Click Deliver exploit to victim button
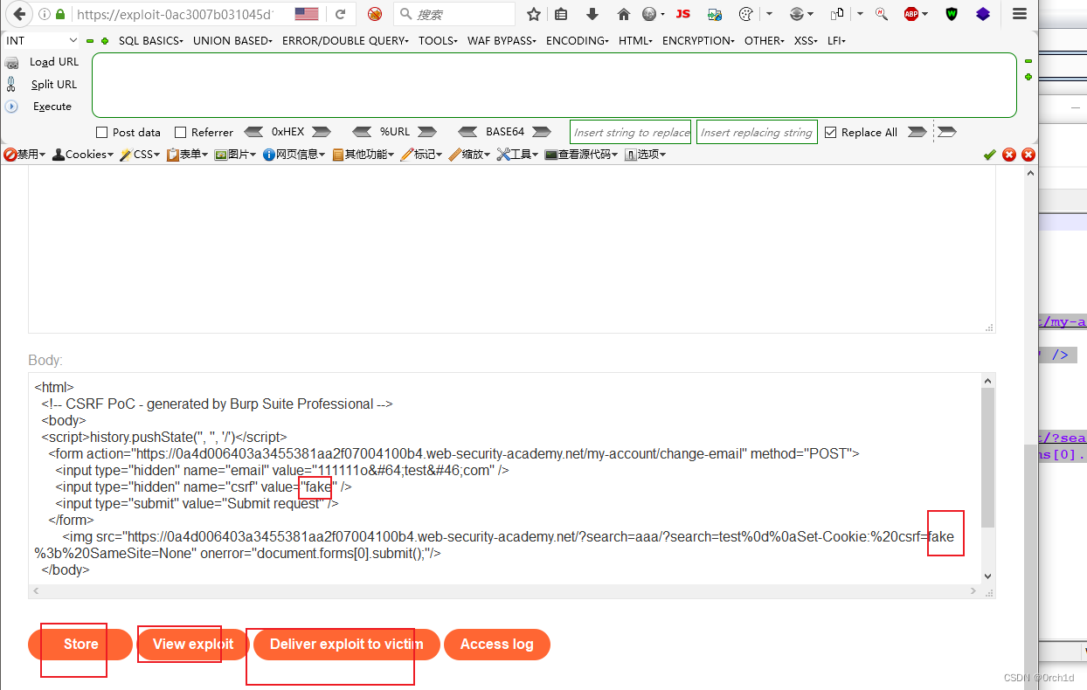Screen dimensions: 1087x690 tap(346, 645)
